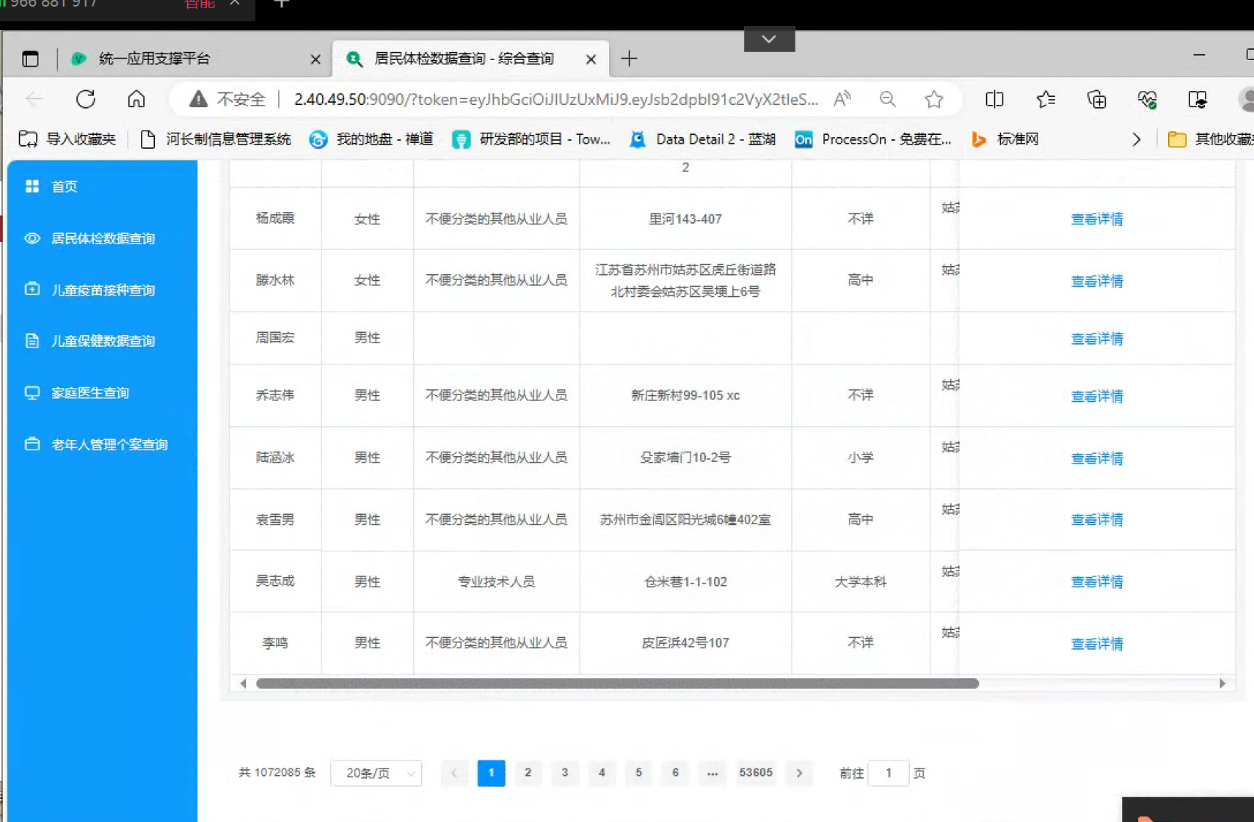This screenshot has height=822, width=1254.
Task: Click the pagination ellipsis button
Action: (x=712, y=773)
